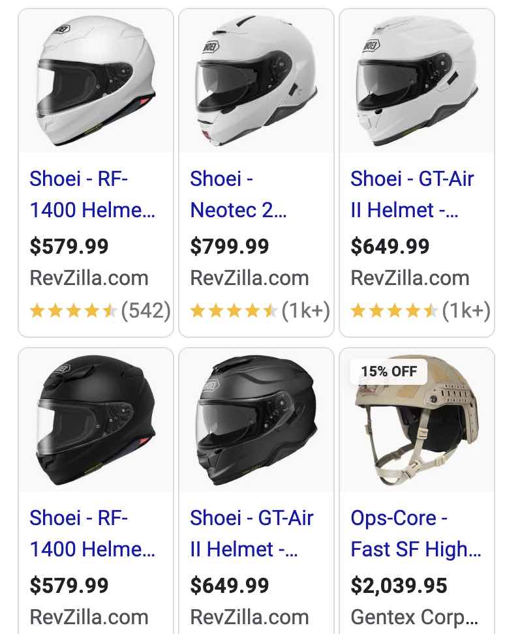View the black GT-Air II helmet photo
Viewport: 505px width, 634px height.
[256, 421]
